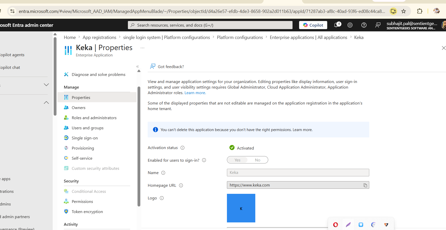Copy the Homepage URL to clipboard
The image size is (446, 230).
365,185
